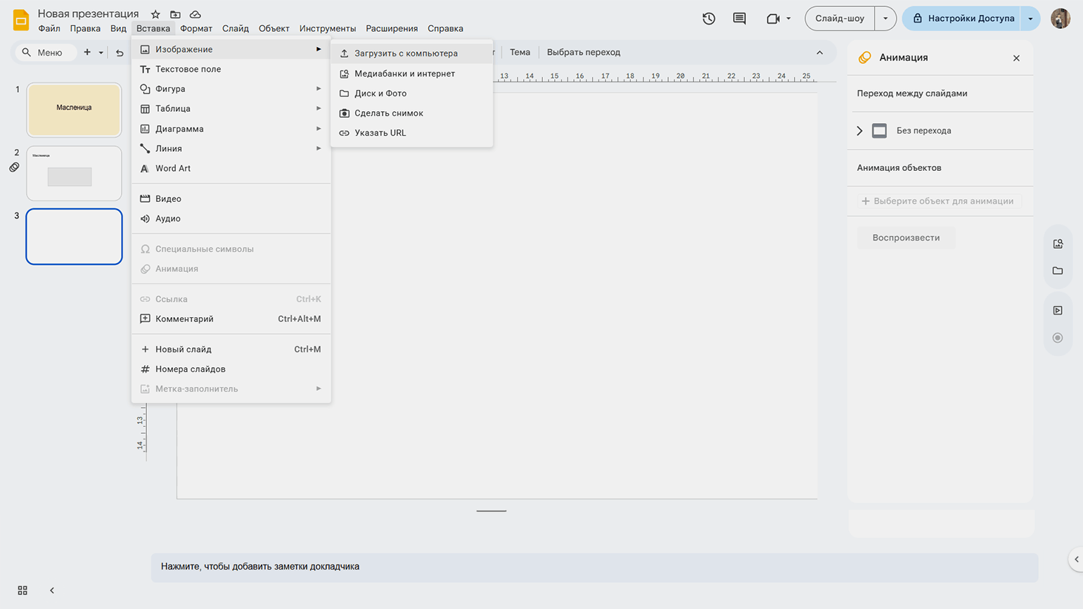Screen dimensions: 1083x609
Task: Close the Animation side panel
Action: click(x=1016, y=58)
